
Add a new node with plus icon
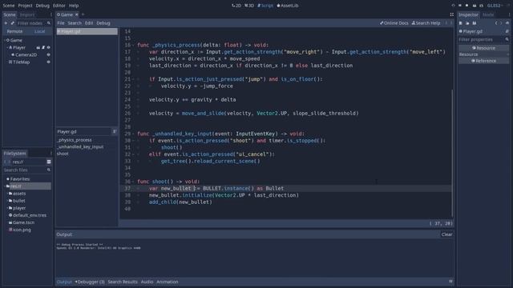(x=6, y=23)
